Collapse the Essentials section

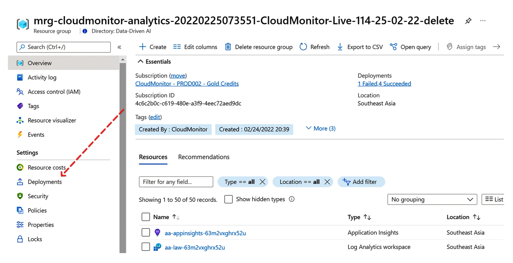tap(154, 62)
